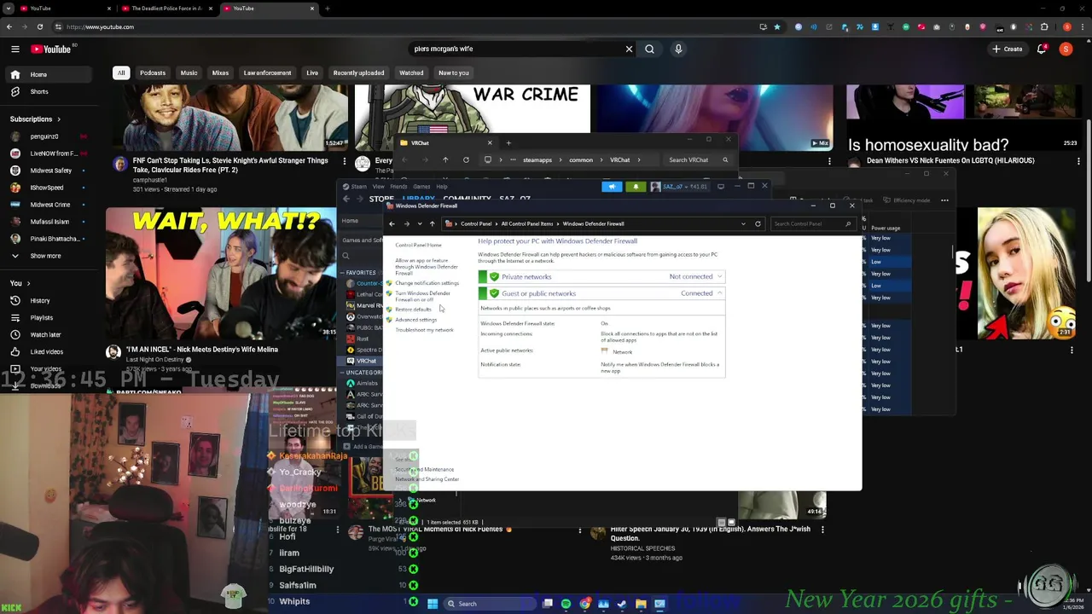This screenshot has height=614, width=1092.
Task: Click the Search Control Panel field
Action: tap(812, 223)
